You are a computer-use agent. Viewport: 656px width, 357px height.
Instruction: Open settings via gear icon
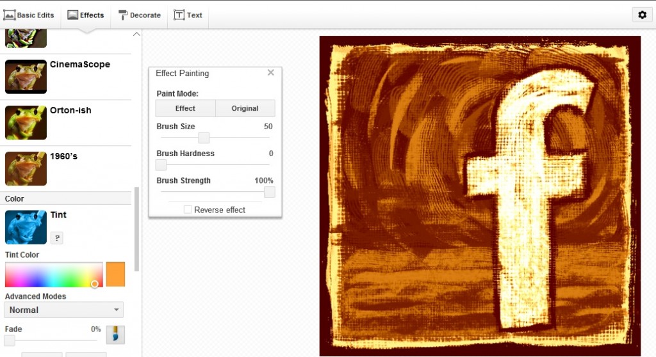(642, 15)
